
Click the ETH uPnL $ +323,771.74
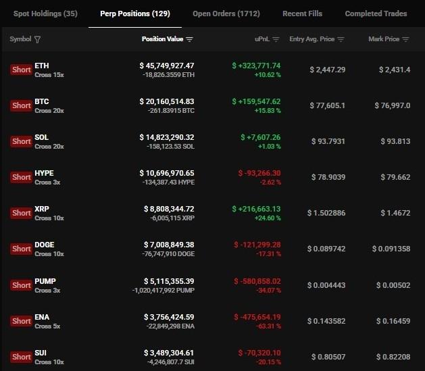[x=256, y=66]
